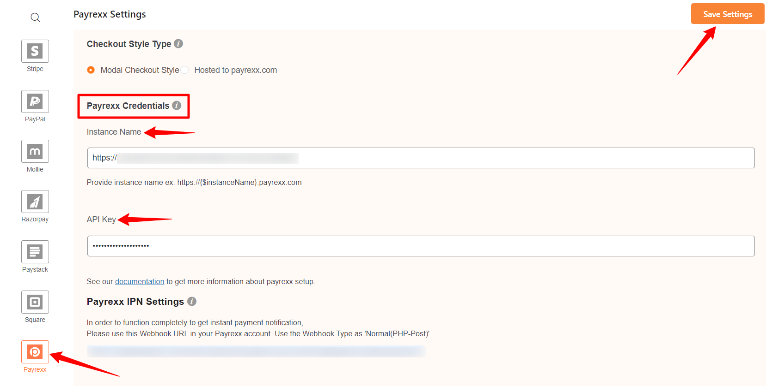Image resolution: width=766 pixels, height=386 pixels.
Task: Open PayPal payment settings icon
Action: pyautogui.click(x=35, y=101)
